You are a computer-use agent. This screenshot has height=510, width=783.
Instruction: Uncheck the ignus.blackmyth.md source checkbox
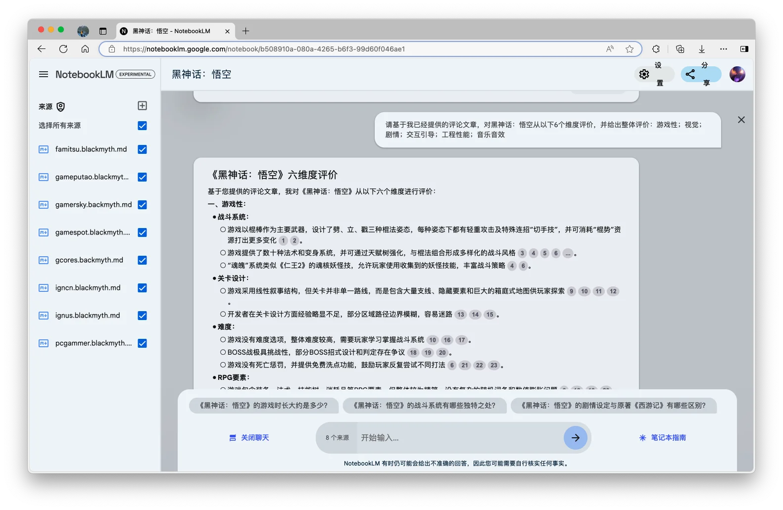tap(142, 316)
